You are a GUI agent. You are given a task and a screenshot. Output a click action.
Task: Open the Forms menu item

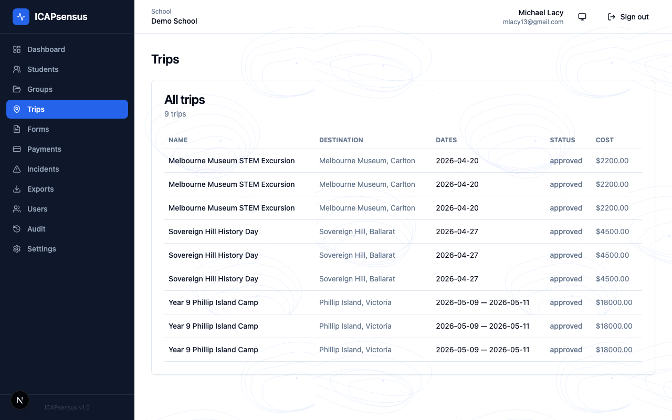[x=38, y=129]
